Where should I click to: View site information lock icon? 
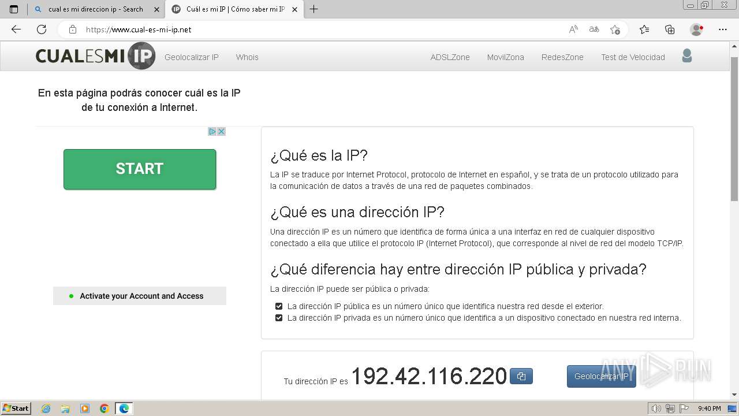73,29
